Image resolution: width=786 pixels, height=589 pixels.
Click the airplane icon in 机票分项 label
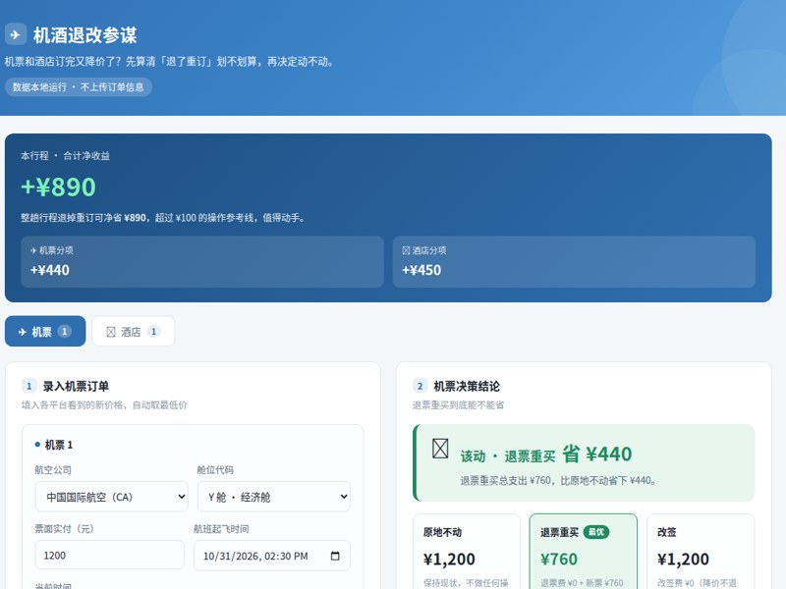(x=33, y=250)
